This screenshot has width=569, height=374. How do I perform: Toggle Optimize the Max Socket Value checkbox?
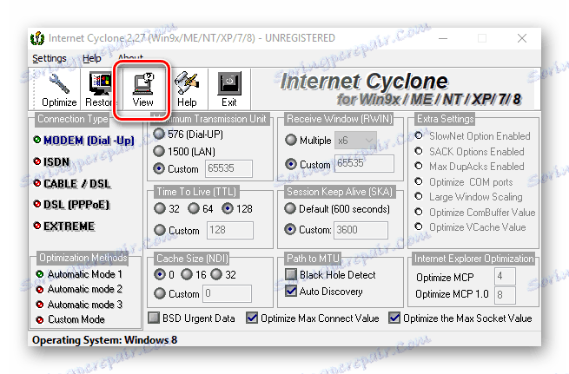click(x=394, y=318)
